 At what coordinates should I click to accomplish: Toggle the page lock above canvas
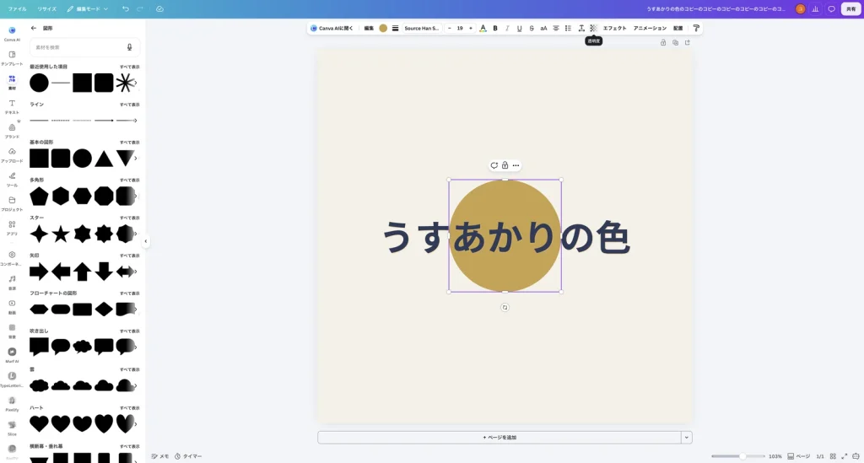(663, 42)
